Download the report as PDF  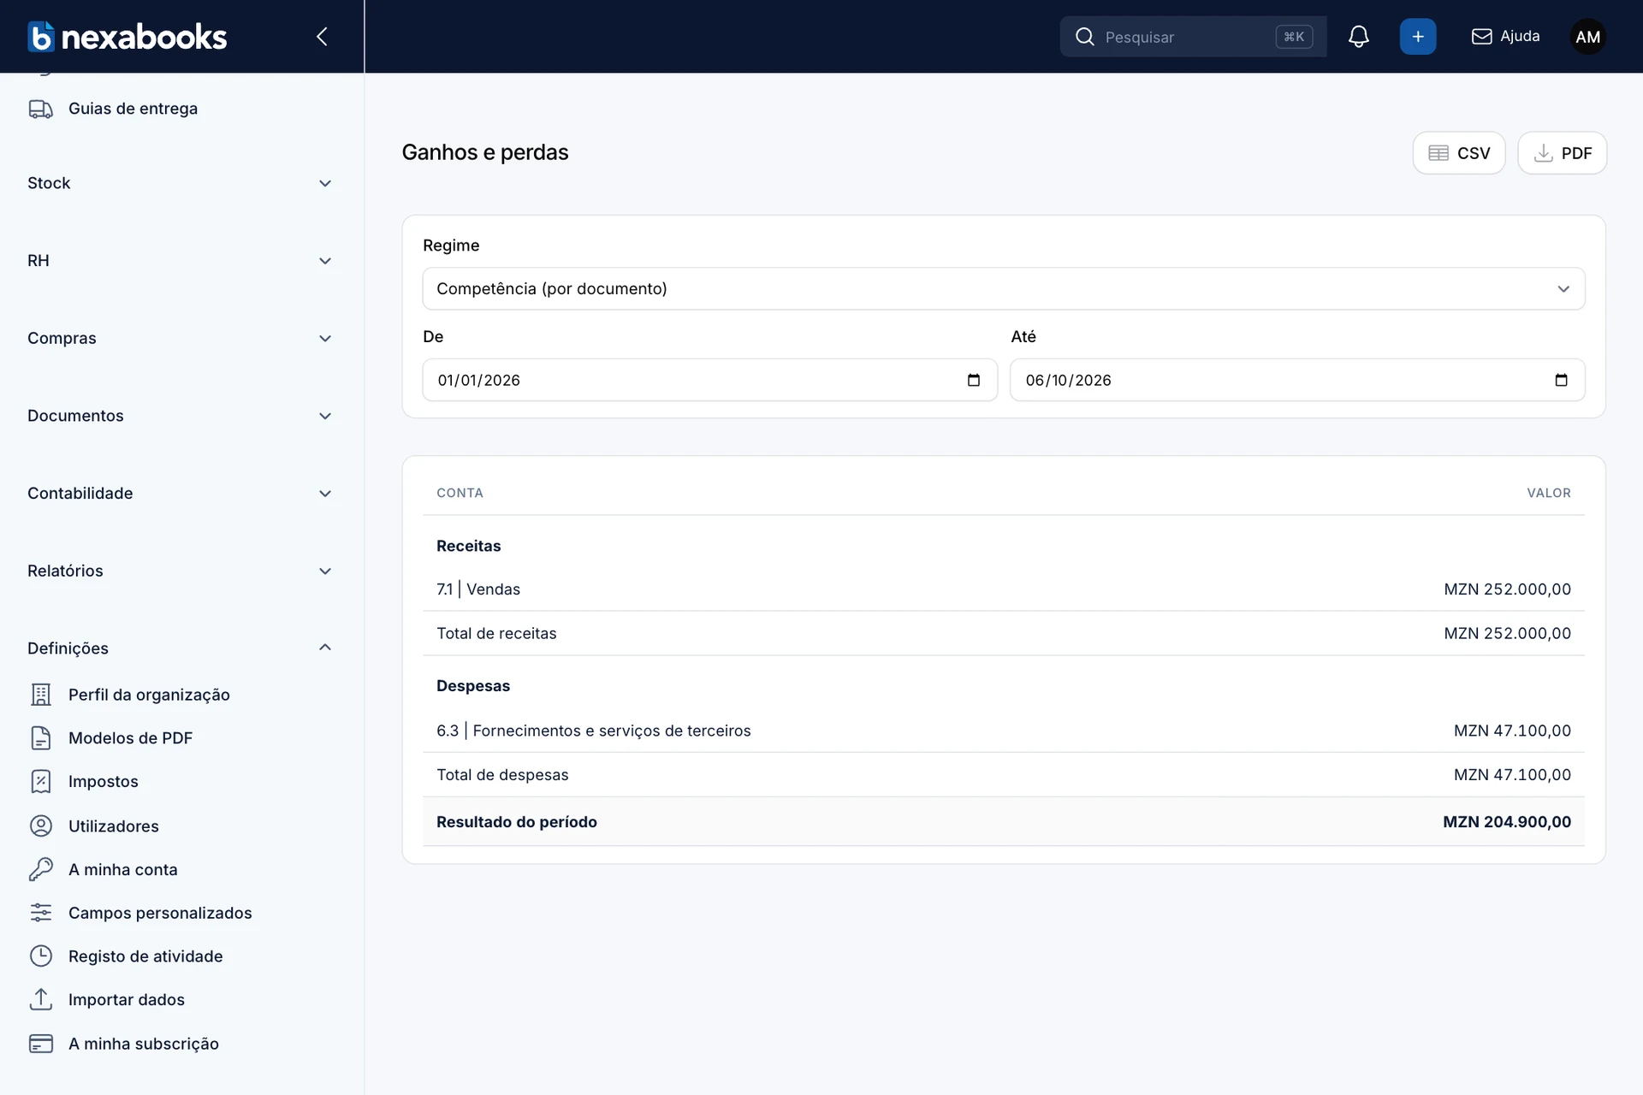[x=1562, y=153]
